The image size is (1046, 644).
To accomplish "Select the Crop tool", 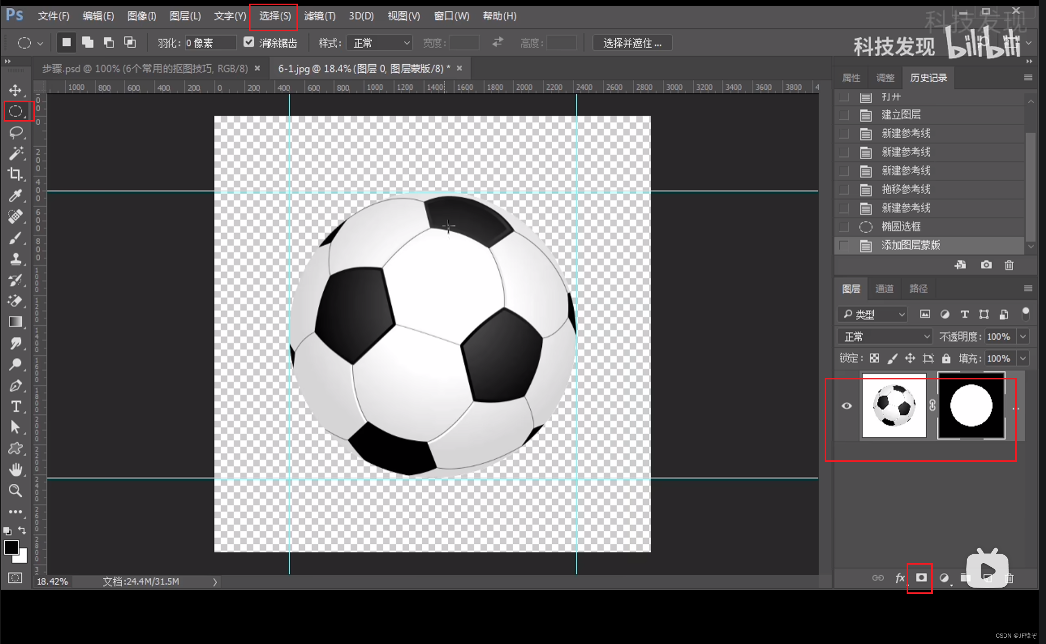I will coord(16,174).
